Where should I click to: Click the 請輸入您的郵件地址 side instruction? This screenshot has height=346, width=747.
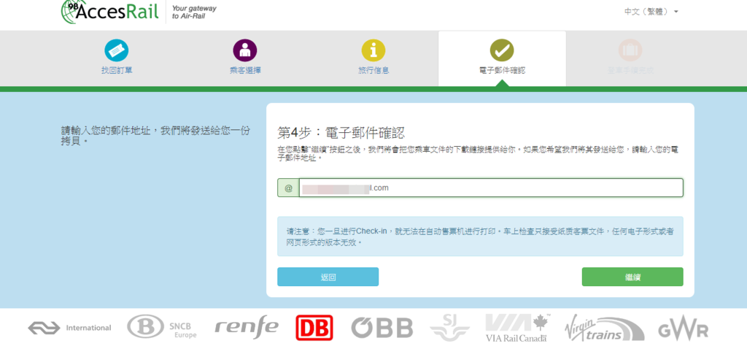coord(156,136)
